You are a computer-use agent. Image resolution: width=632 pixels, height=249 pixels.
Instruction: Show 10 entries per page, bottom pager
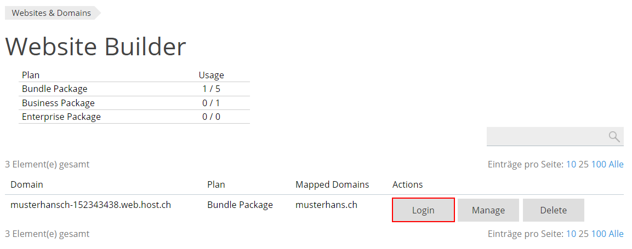point(571,234)
